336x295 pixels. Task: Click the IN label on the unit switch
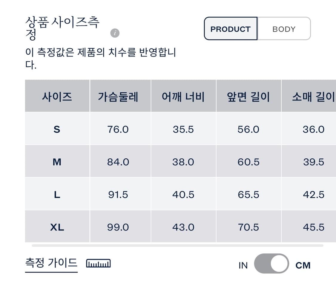coord(243,265)
